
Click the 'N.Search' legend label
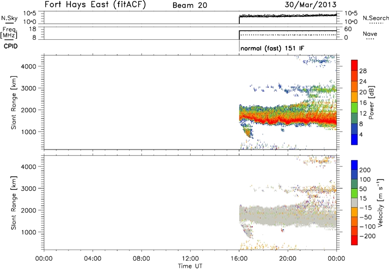pyautogui.click(x=375, y=18)
